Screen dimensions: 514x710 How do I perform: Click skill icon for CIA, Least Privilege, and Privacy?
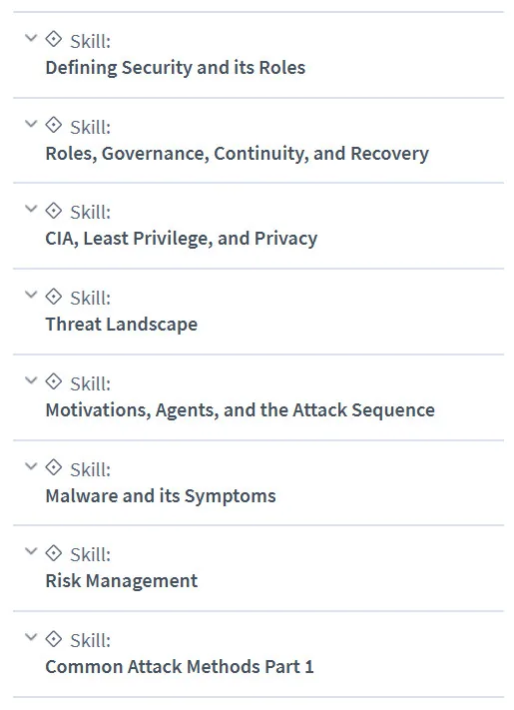53,210
